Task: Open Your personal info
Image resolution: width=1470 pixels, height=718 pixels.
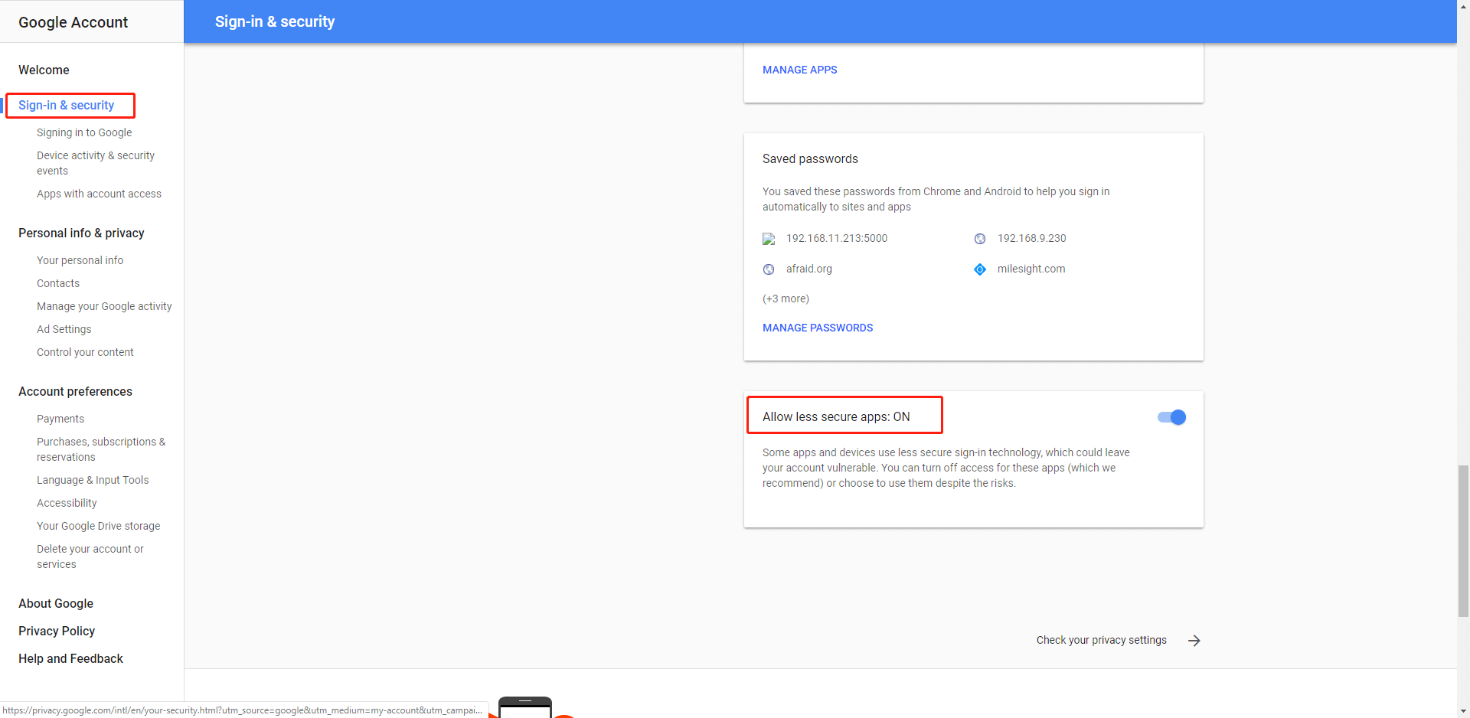Action: (x=80, y=260)
